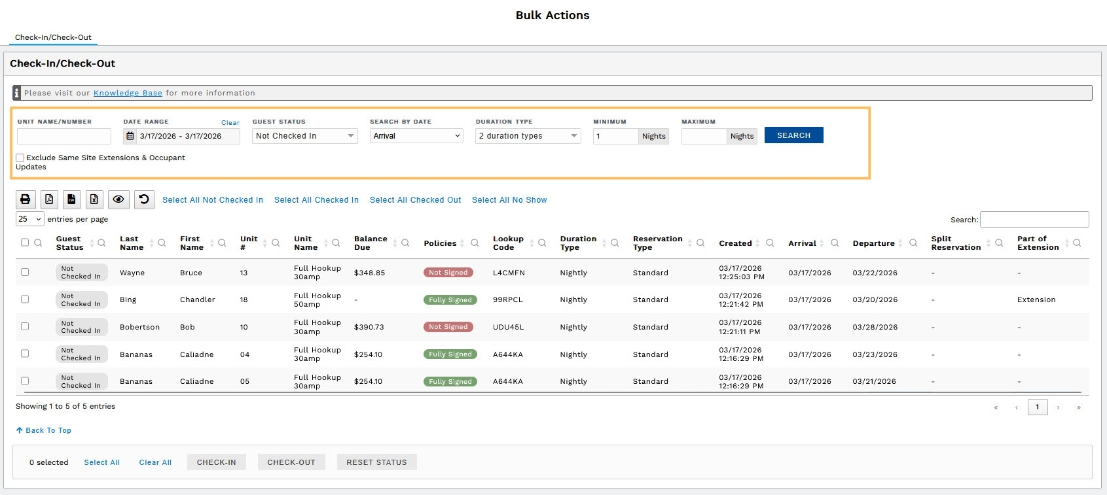Click the print icon button
This screenshot has width=1107, height=495.
click(25, 199)
